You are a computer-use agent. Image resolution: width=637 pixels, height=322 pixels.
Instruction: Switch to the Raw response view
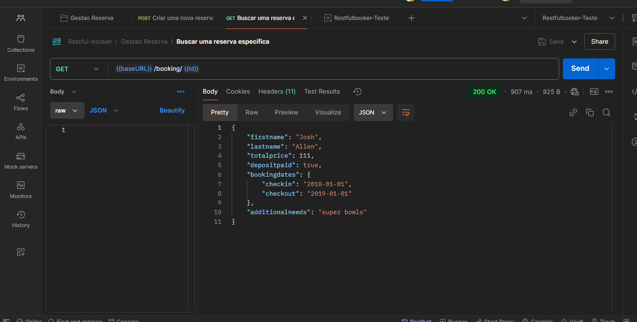click(252, 113)
